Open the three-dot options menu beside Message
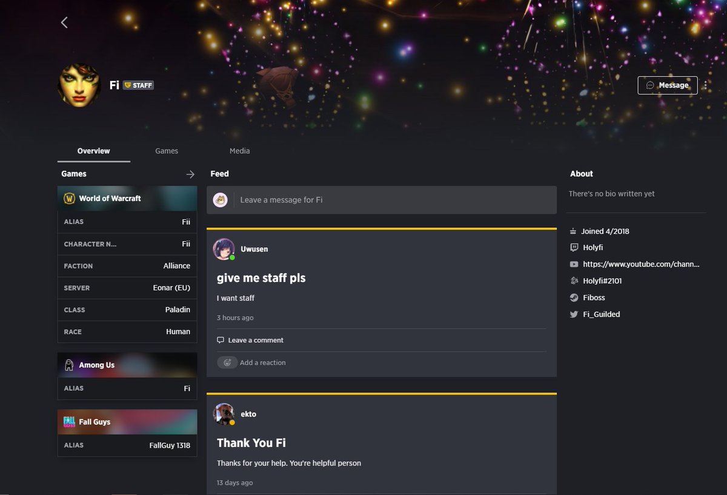The height and width of the screenshot is (495, 727). (706, 85)
